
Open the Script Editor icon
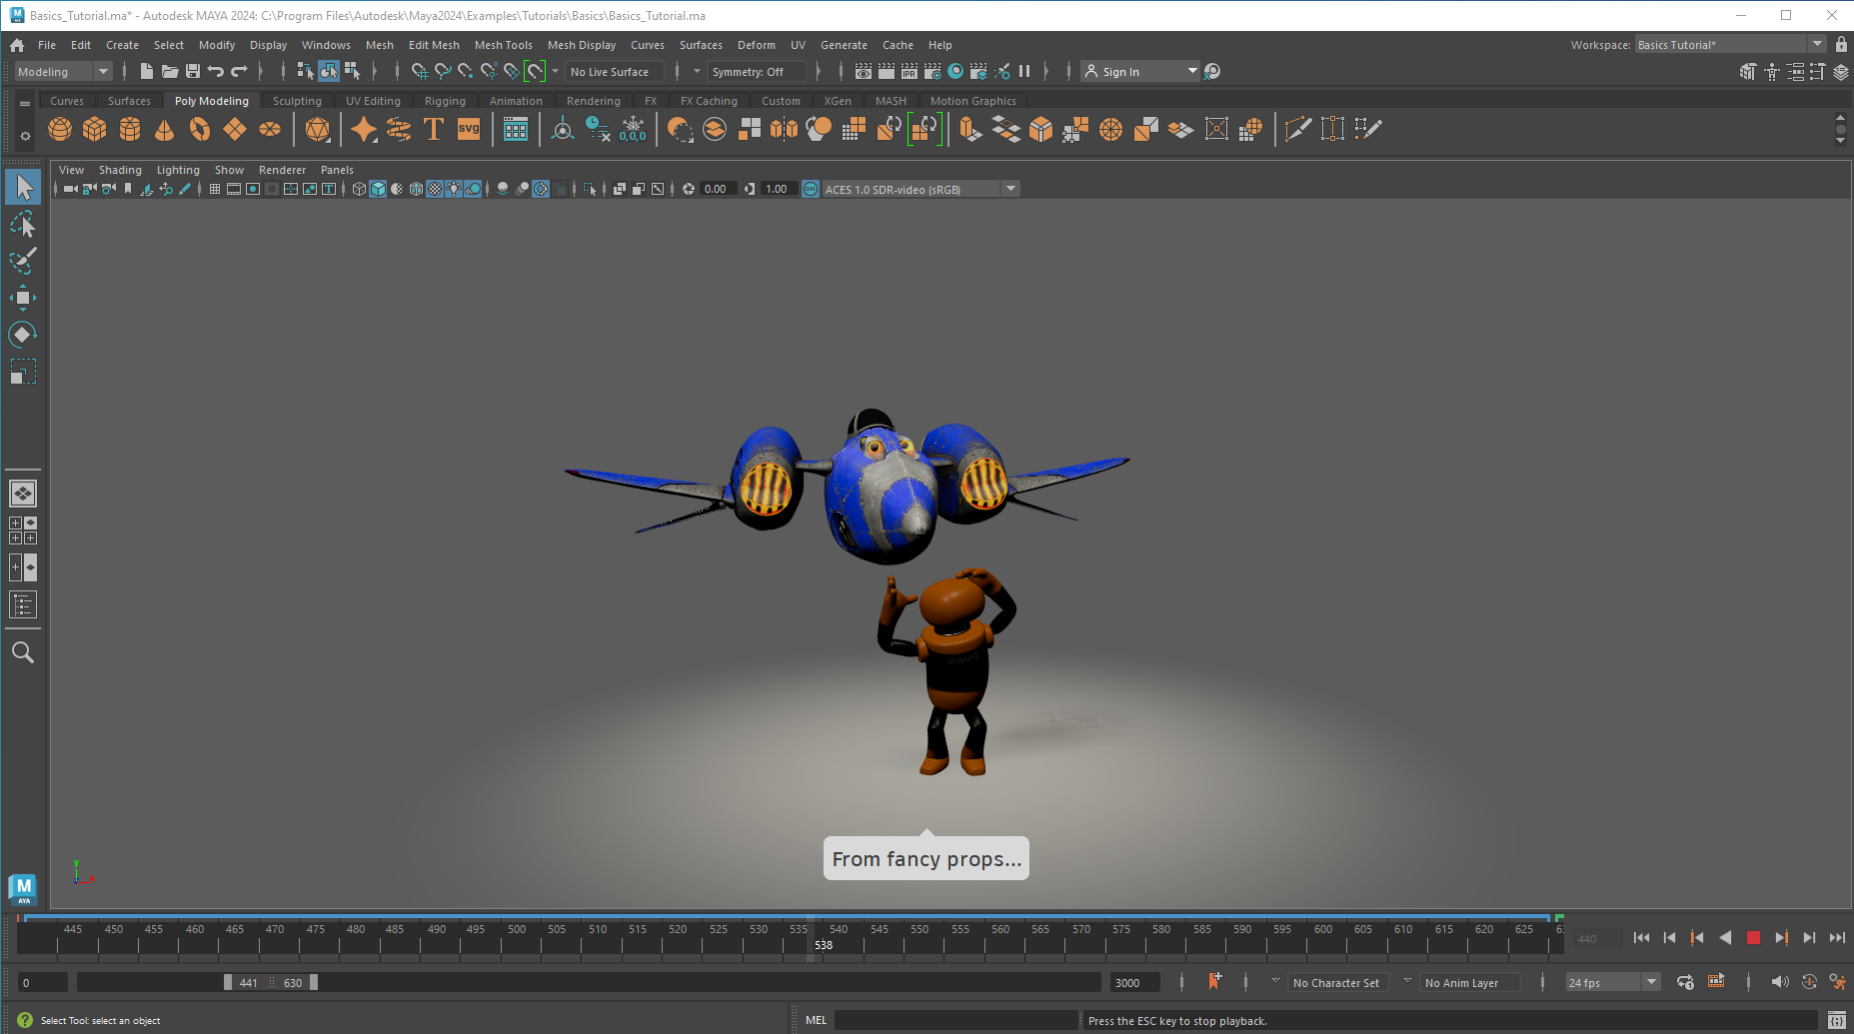pyautogui.click(x=1837, y=1020)
